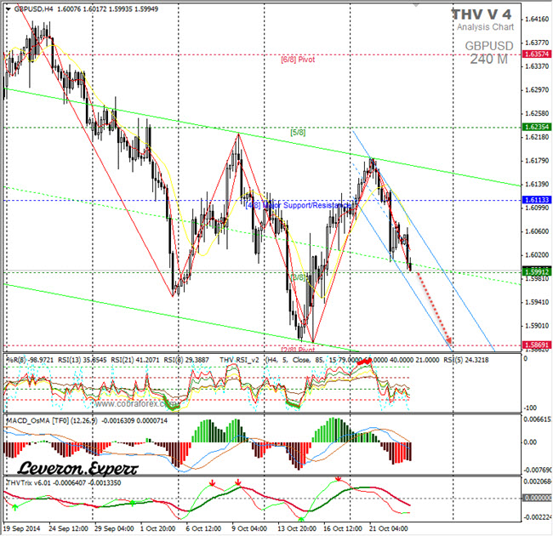Select the blue 1.61133 price tag
Screen dimensions: 553x536
(x=537, y=200)
